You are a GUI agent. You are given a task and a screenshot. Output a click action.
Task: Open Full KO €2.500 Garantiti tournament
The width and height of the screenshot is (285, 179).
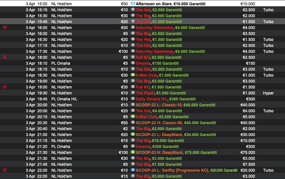tap(158, 57)
